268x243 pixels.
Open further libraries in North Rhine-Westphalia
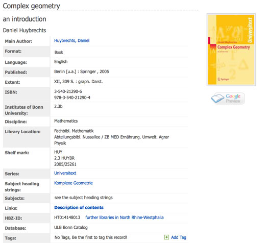tap(125, 217)
